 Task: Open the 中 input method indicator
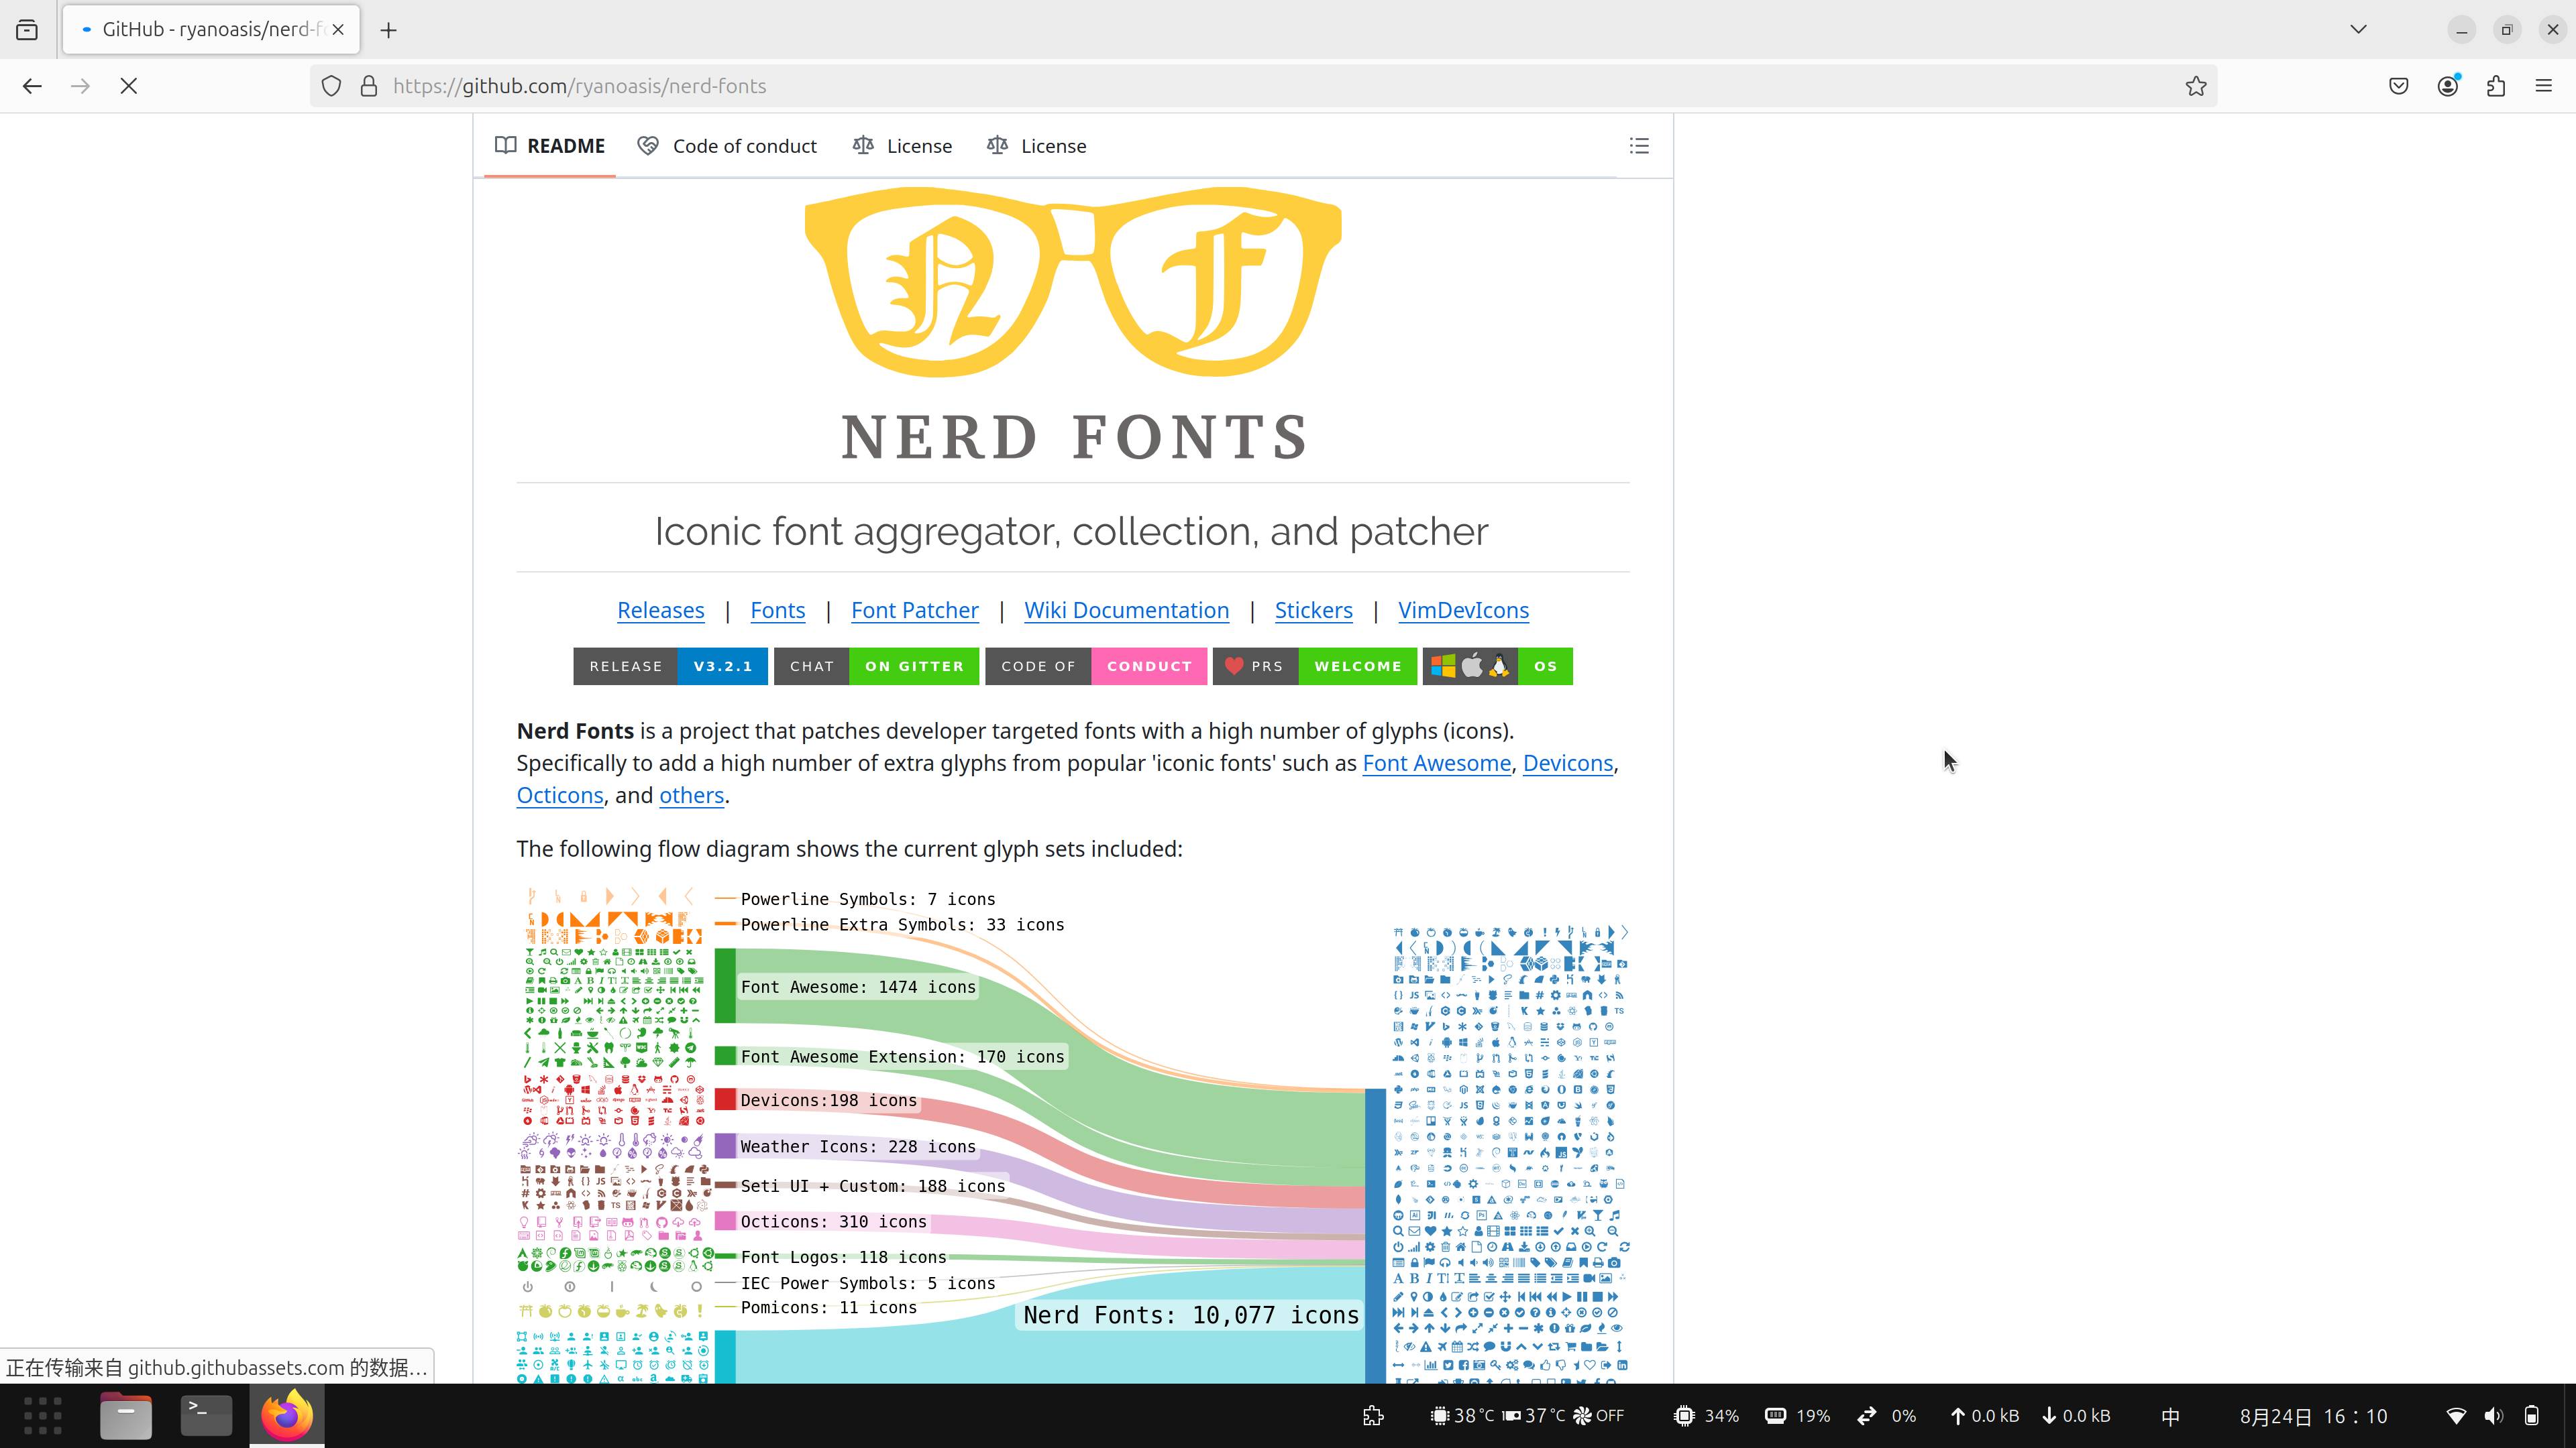[x=2170, y=1416]
